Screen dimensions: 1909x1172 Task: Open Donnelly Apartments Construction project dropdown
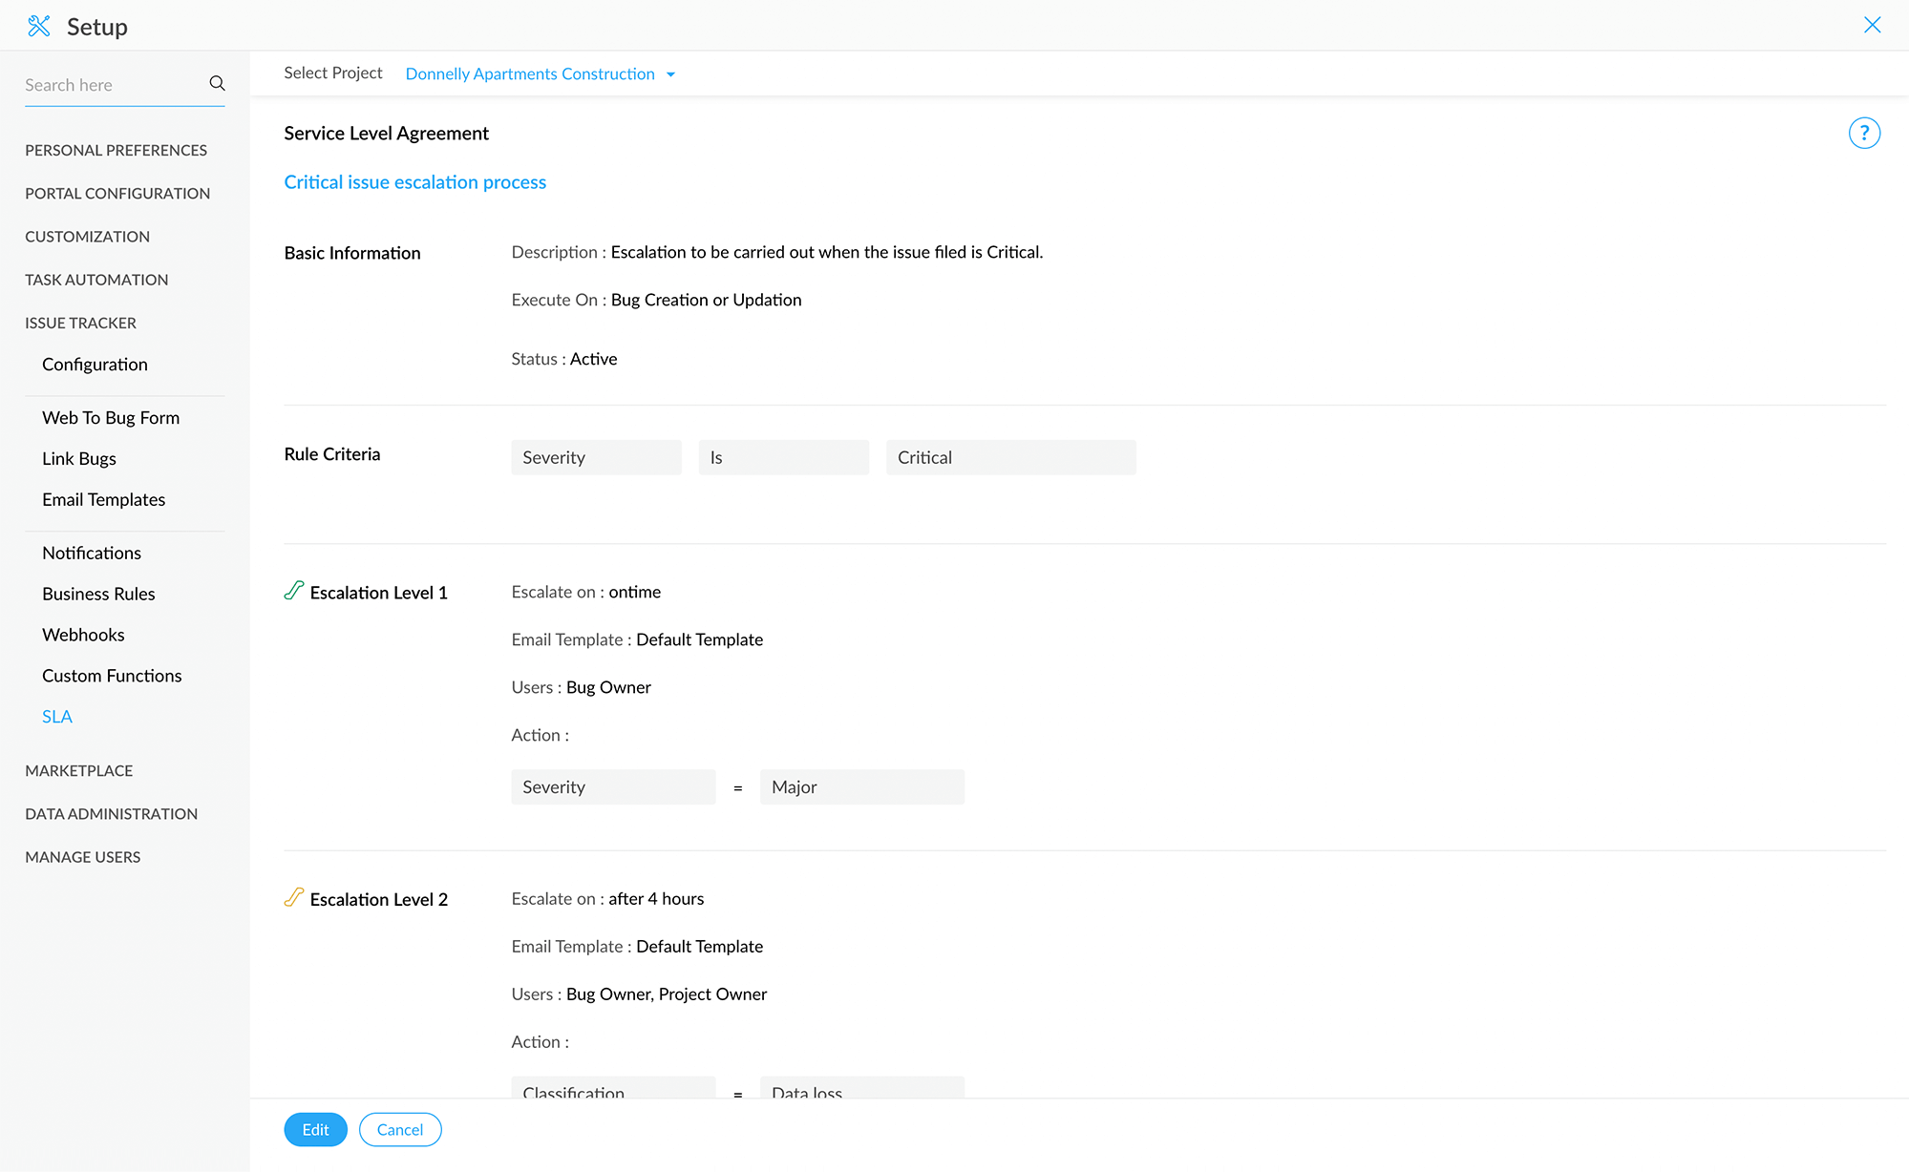point(530,74)
